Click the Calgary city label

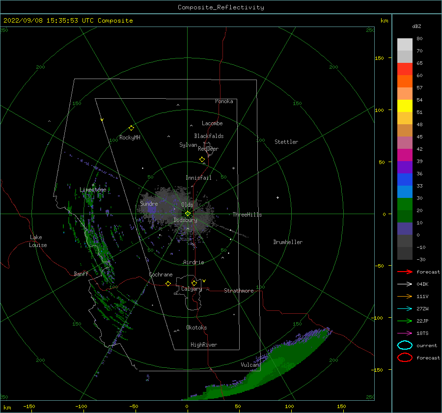tap(192, 289)
